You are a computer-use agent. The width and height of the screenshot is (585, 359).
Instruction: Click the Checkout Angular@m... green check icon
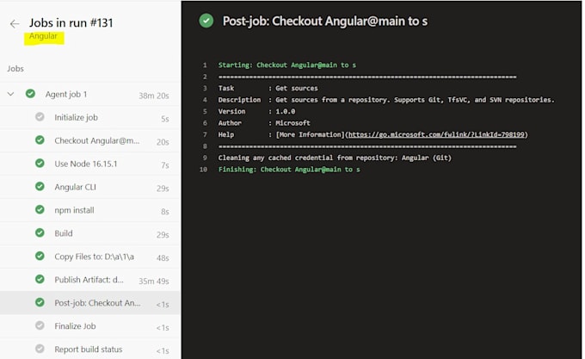point(40,140)
